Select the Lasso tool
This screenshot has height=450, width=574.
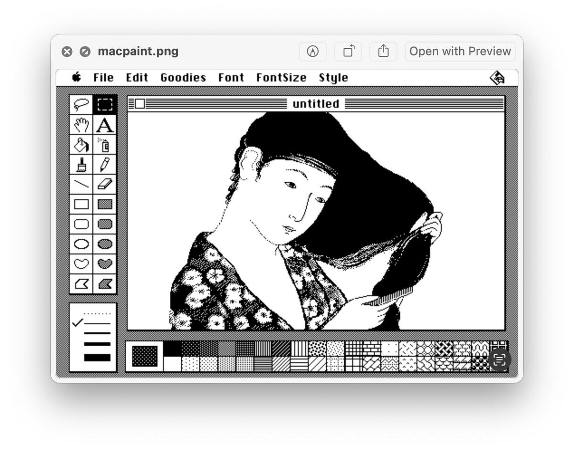click(82, 105)
